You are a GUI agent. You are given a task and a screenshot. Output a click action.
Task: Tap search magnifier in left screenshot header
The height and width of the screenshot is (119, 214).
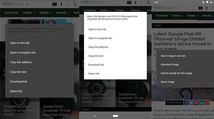(x=75, y=4)
